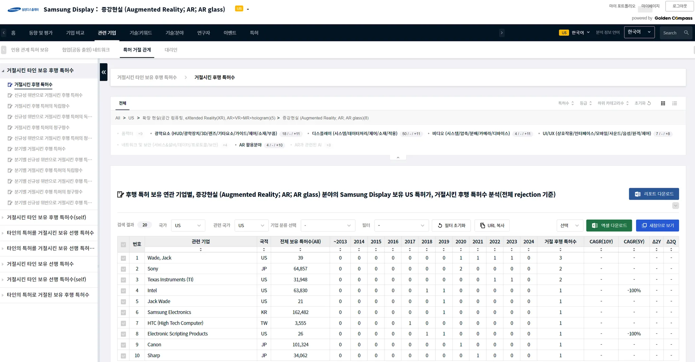This screenshot has height=362, width=695.
Task: Open the 선택 dropdown
Action: (570, 225)
